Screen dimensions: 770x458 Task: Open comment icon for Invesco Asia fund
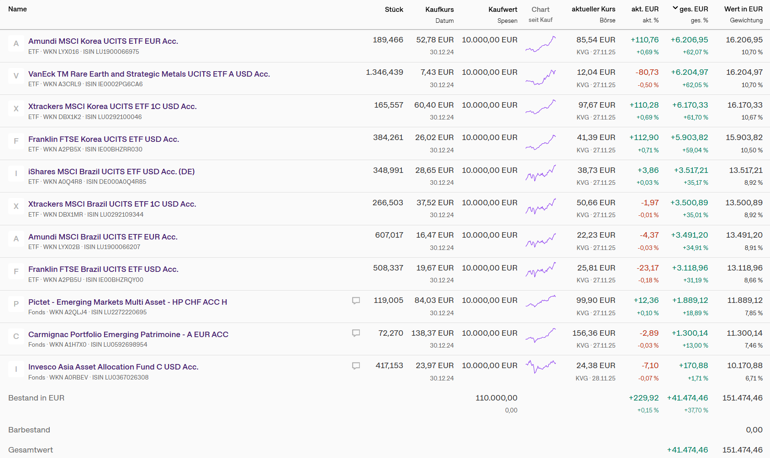[x=356, y=366]
